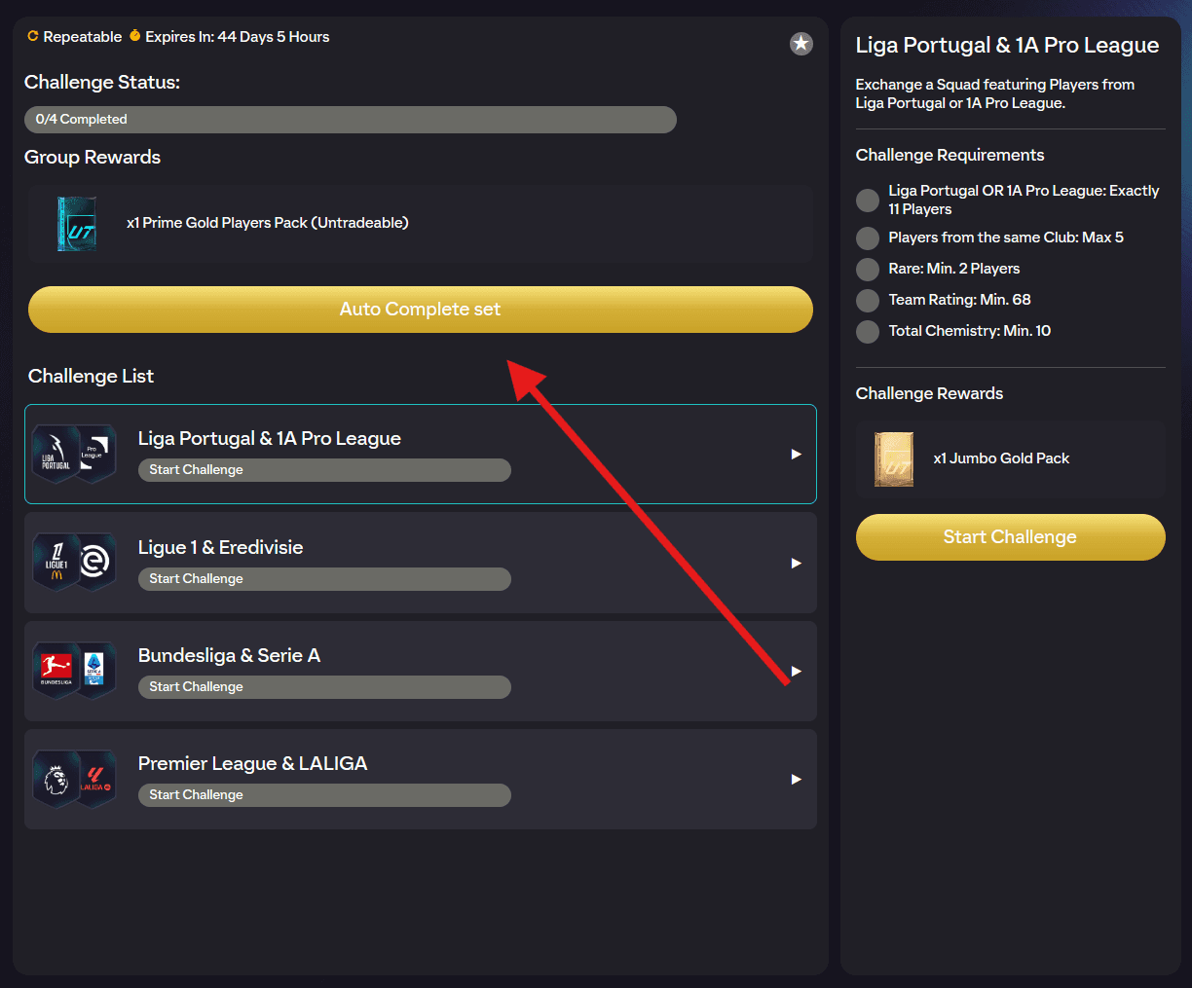Open Premier League & LALIGA challenge
Screen dimensions: 1192x988
pos(421,779)
